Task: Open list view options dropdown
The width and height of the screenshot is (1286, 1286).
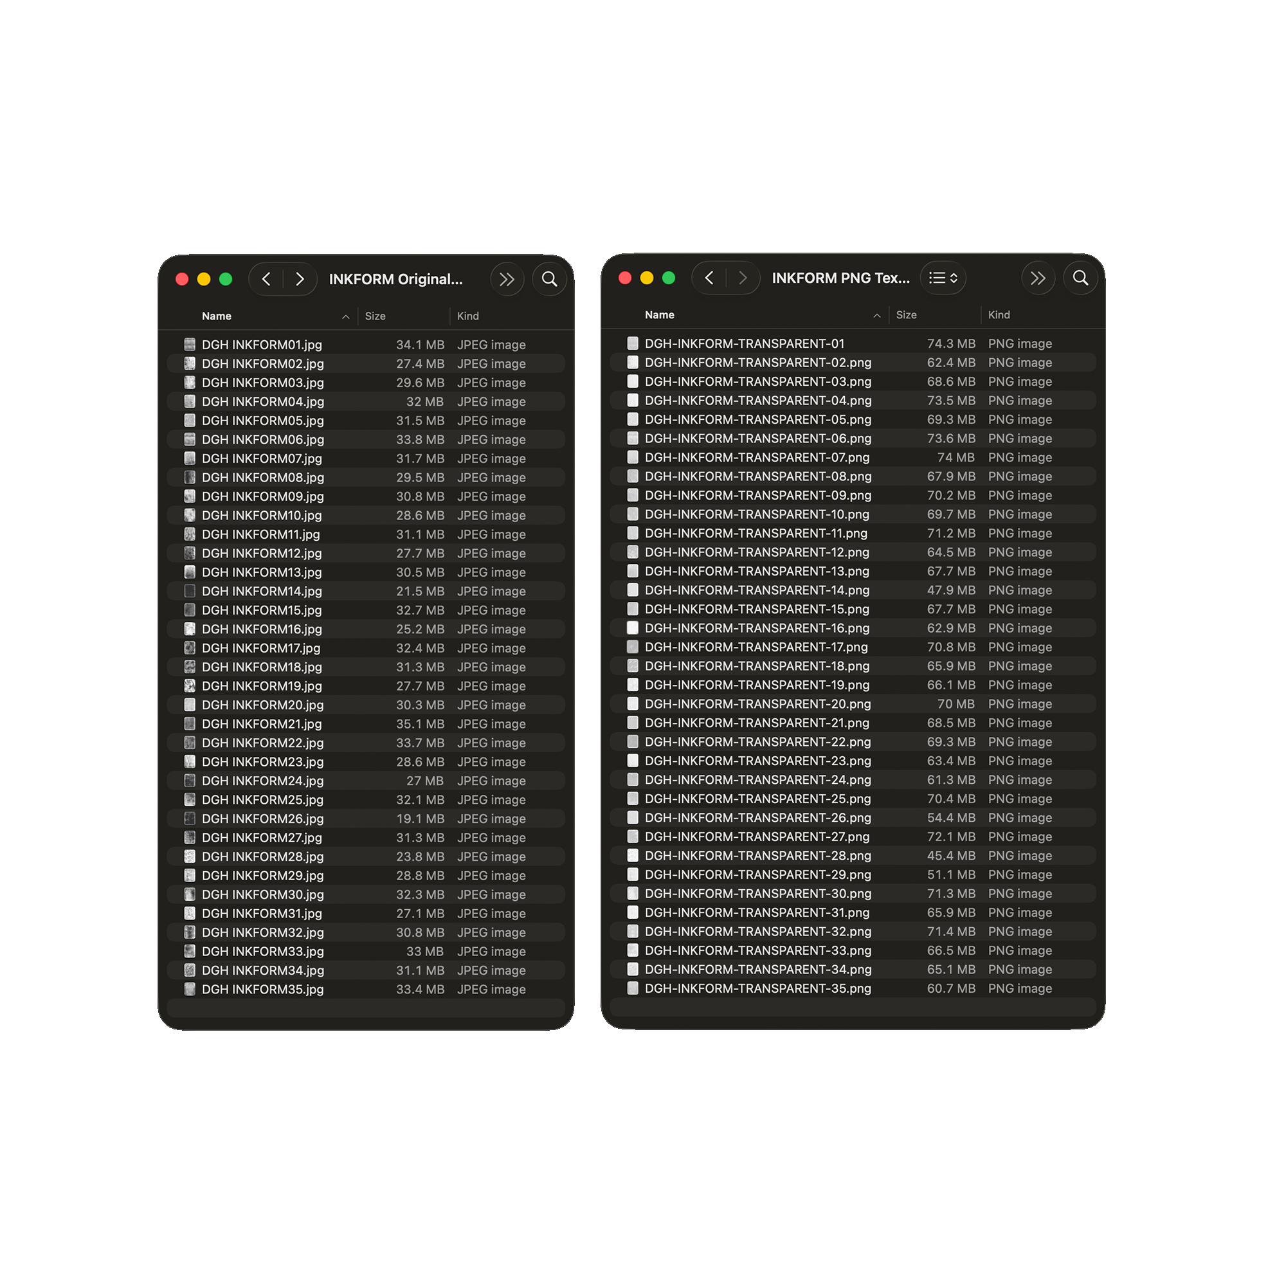Action: coord(943,278)
